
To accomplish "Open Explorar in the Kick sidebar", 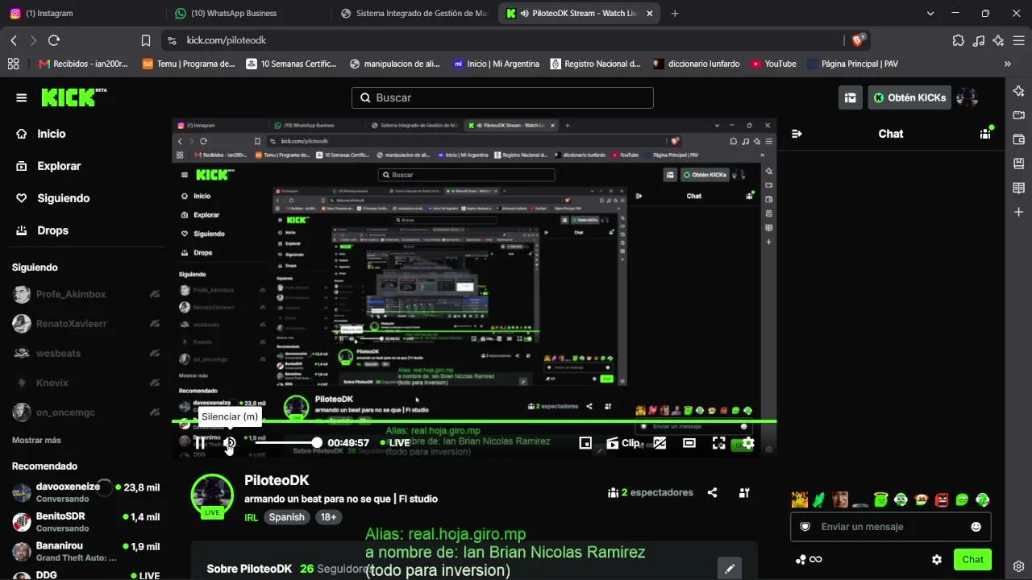I will tap(48, 166).
